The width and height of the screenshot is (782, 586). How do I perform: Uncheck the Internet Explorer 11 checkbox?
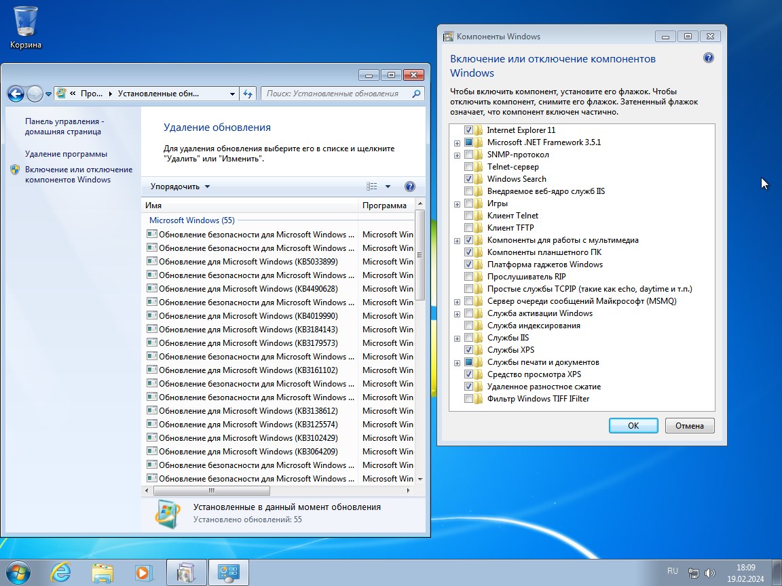click(469, 130)
